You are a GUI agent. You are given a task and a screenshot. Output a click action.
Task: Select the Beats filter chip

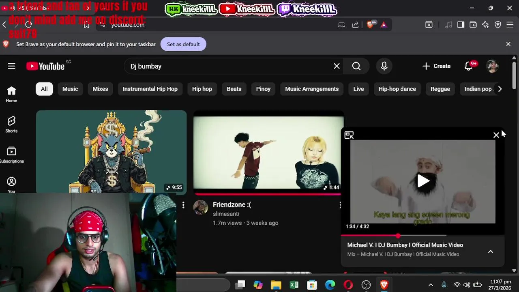(234, 89)
